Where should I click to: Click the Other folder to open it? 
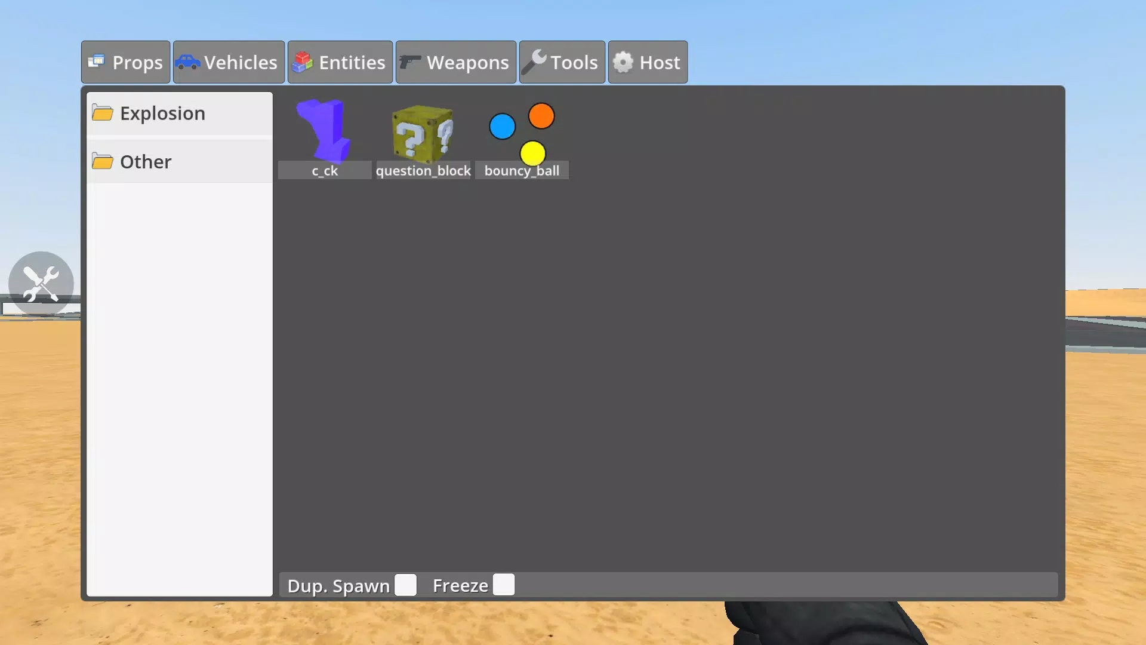click(146, 161)
